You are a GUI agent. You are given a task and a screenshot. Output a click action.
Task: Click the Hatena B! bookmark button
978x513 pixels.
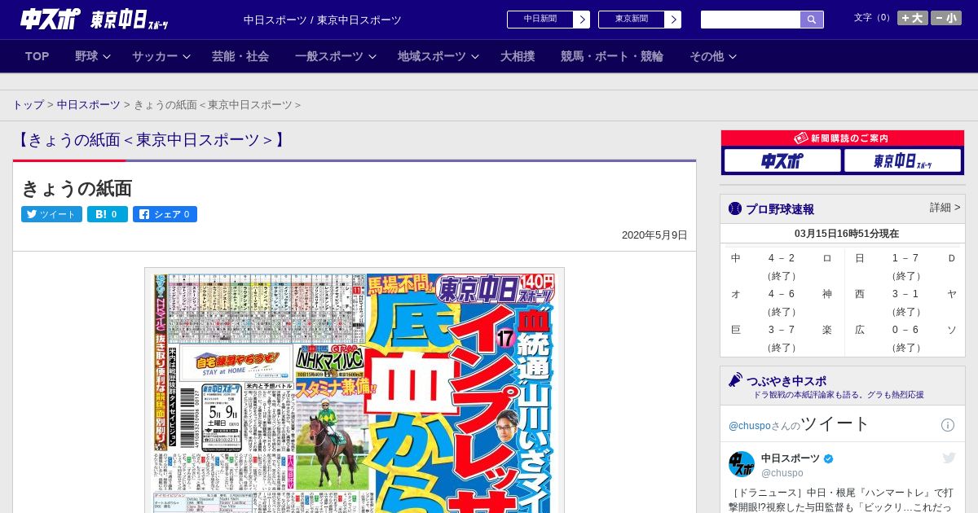tap(108, 214)
